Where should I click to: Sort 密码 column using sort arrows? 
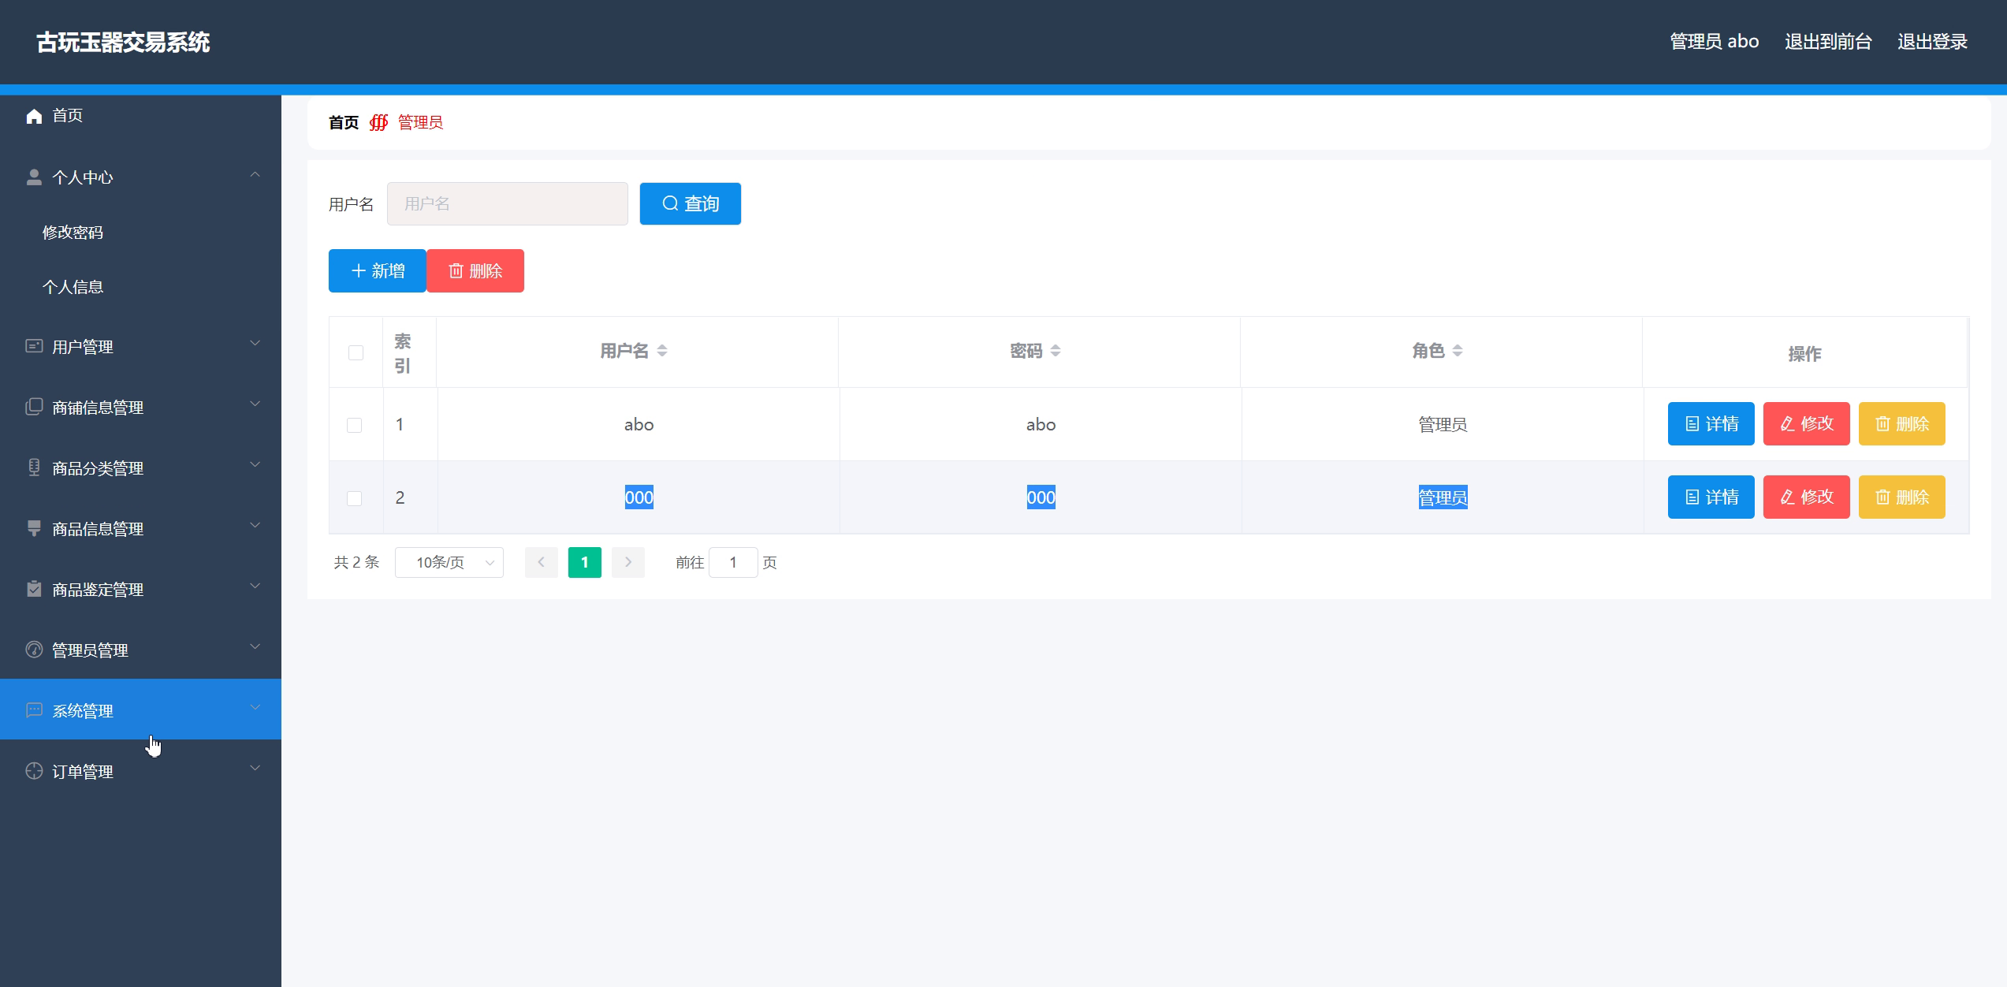[x=1056, y=351]
